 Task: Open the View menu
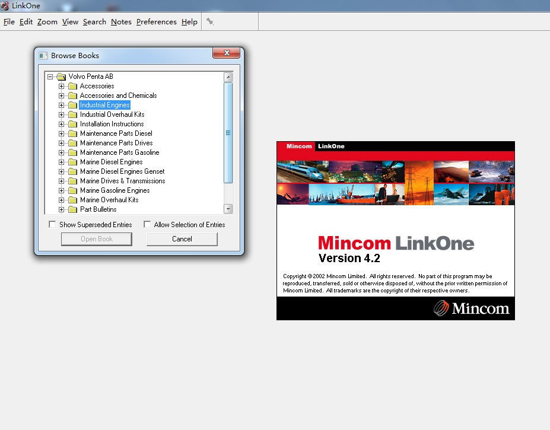[70, 22]
